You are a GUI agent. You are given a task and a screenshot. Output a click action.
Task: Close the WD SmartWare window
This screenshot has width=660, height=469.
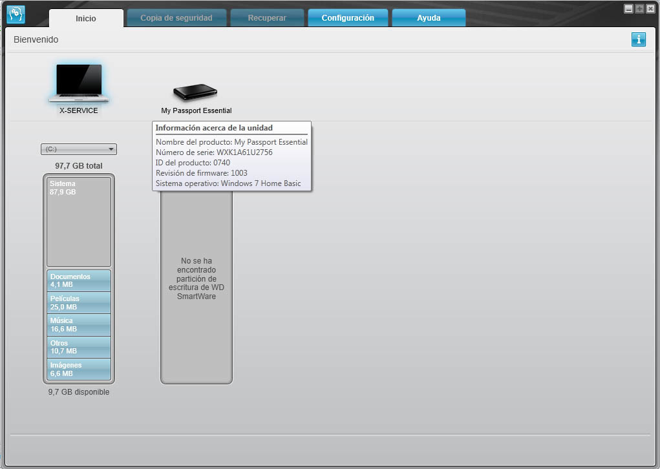[x=650, y=9]
